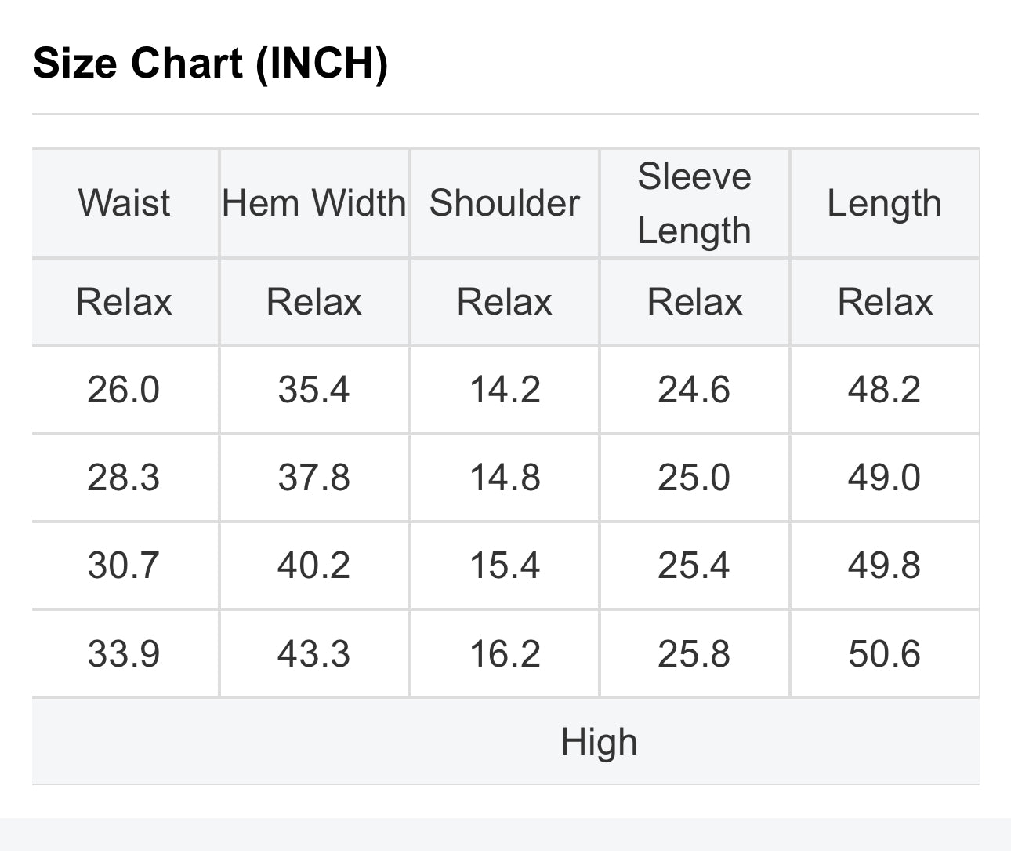Click the 15.4 shoulder cell
1011x851 pixels.
click(x=505, y=566)
